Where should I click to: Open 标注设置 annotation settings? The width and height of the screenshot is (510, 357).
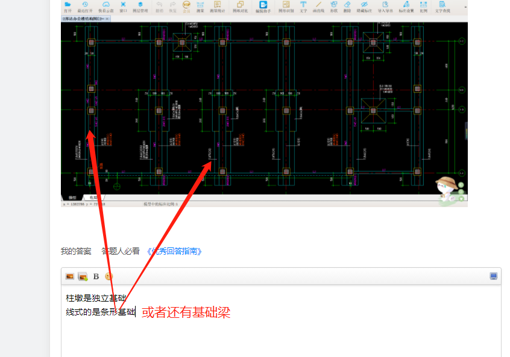[x=406, y=7]
